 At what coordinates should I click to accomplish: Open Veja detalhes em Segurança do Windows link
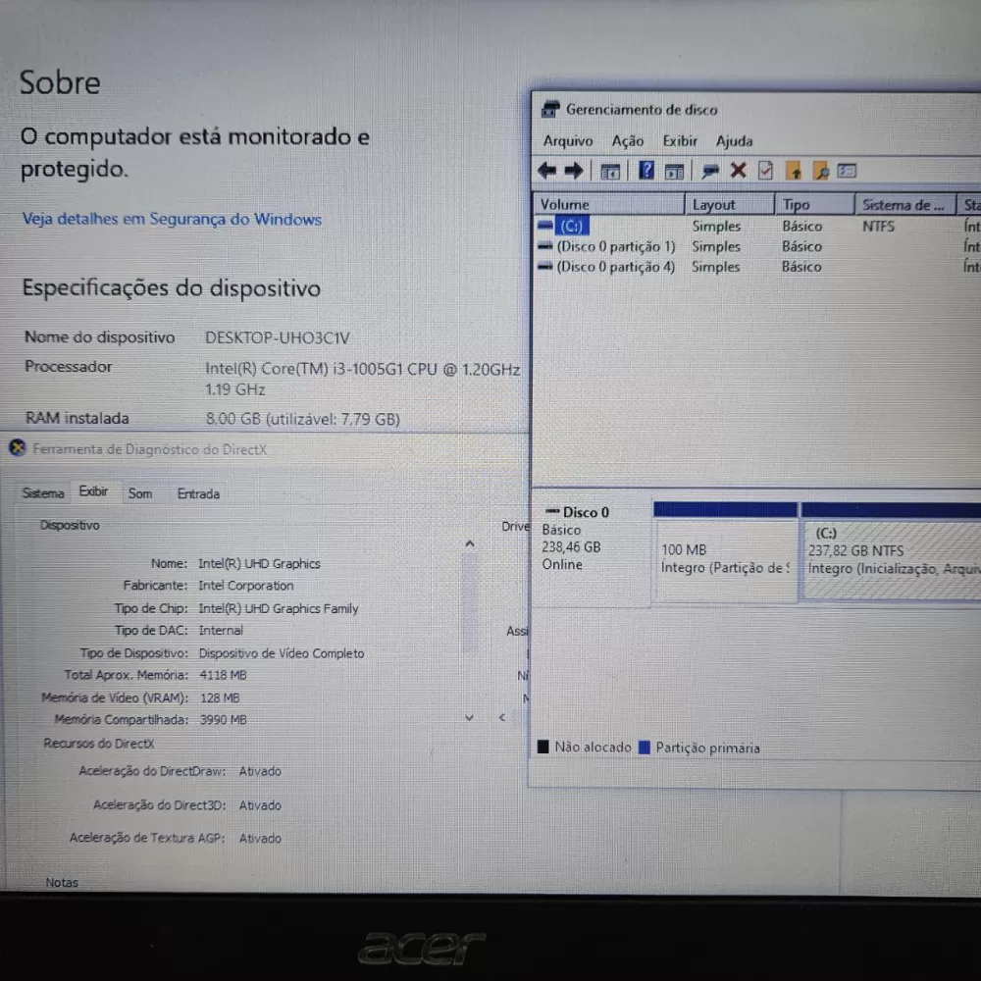tap(172, 219)
